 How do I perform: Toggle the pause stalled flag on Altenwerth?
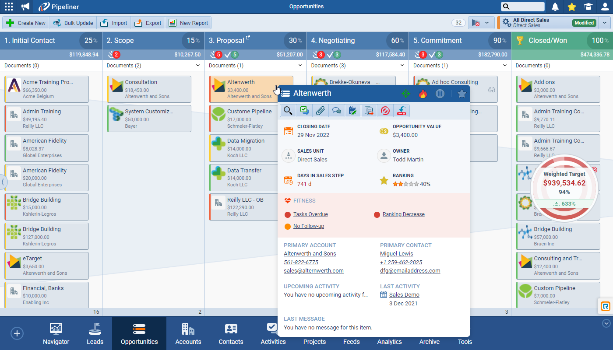(x=440, y=94)
